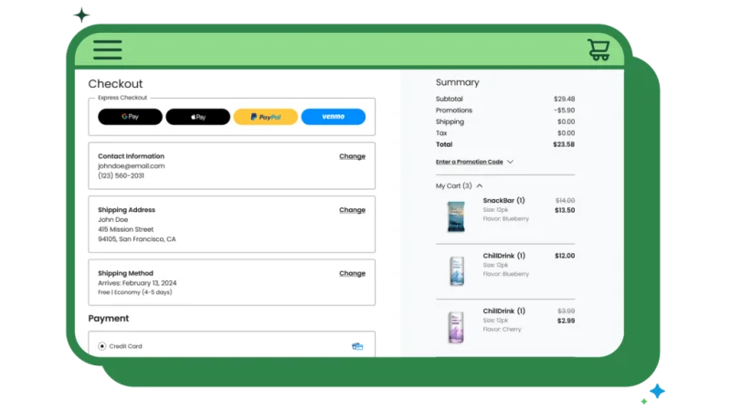The image size is (731, 411).
Task: Click the Blueberry ChillDrink product image
Action: pos(455,271)
